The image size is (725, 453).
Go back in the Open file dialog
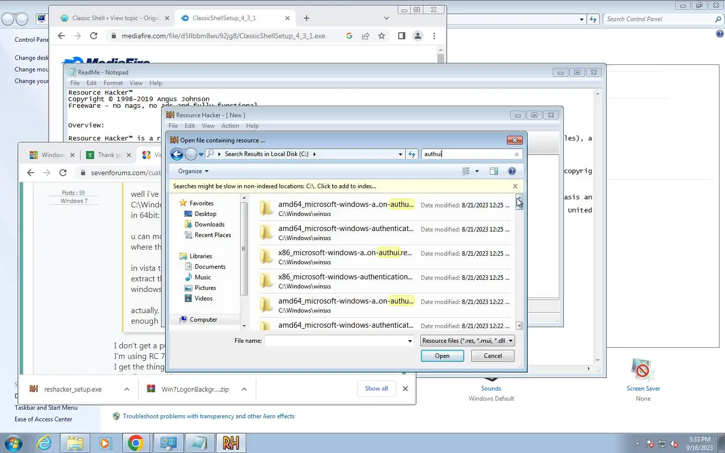coord(177,154)
